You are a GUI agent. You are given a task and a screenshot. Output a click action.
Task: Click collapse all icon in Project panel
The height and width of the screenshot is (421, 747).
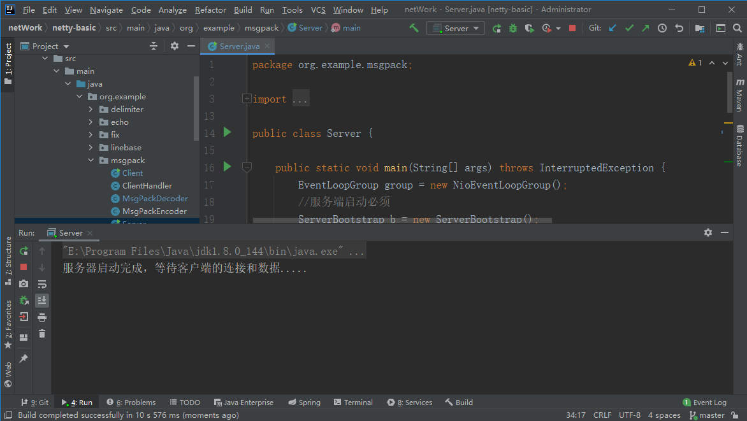tap(154, 46)
